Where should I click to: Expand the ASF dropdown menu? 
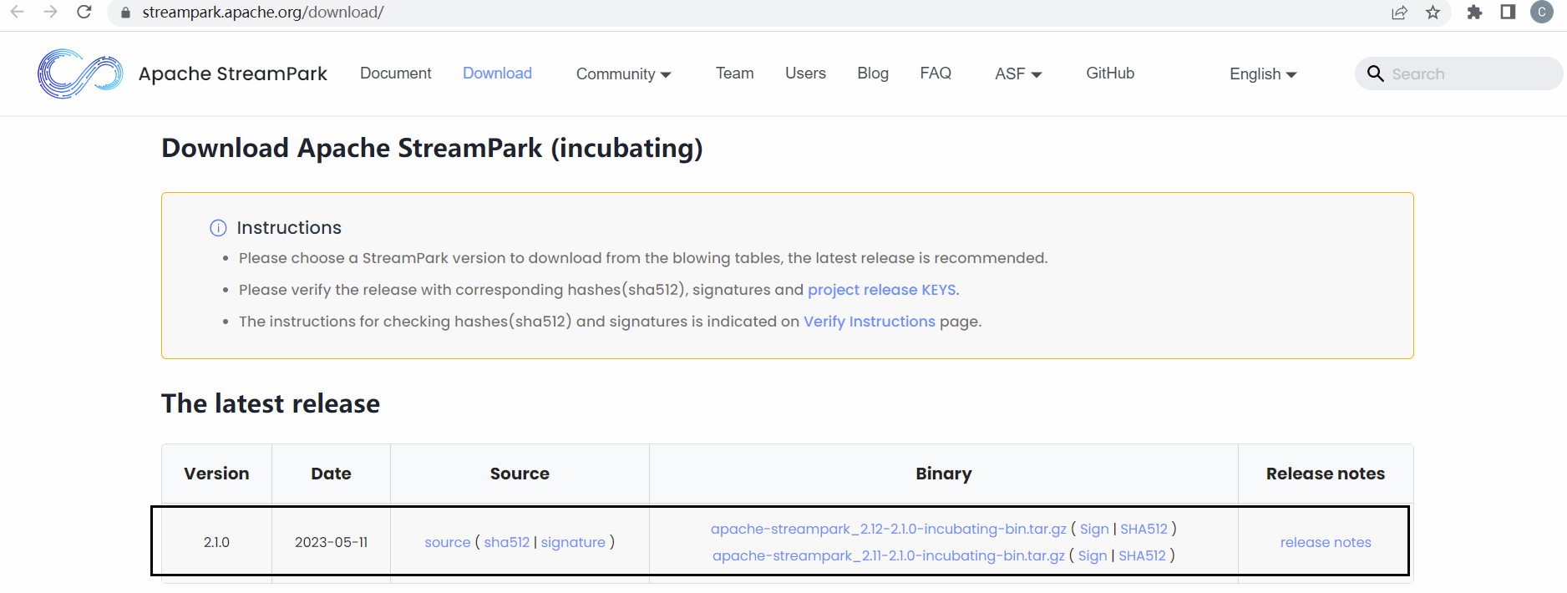1017,74
